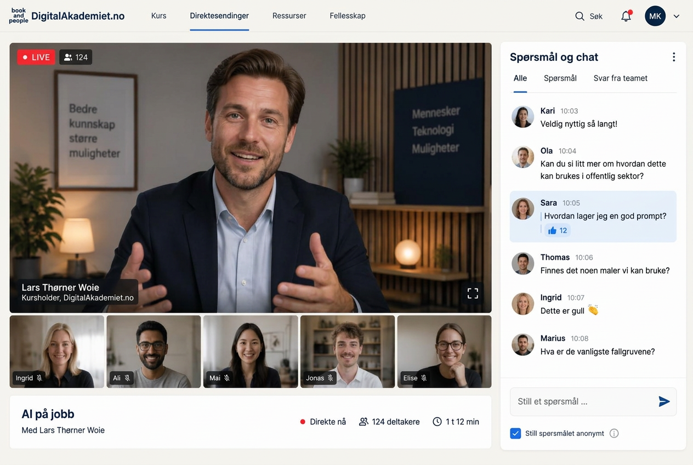Switch to the Alle chat tab
The width and height of the screenshot is (693, 465).
(520, 78)
